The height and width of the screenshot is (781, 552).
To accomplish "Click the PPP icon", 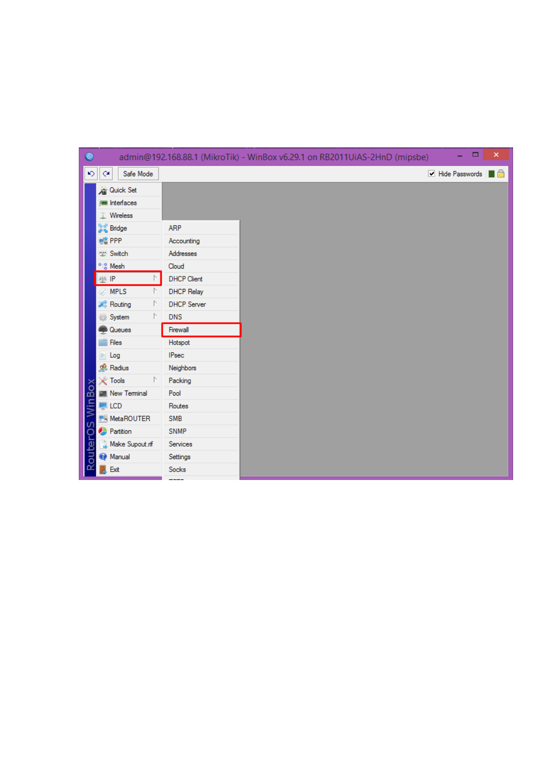I will (x=103, y=241).
